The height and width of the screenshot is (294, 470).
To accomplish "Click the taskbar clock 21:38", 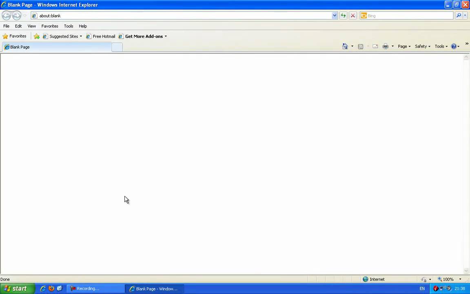I will 460,289.
